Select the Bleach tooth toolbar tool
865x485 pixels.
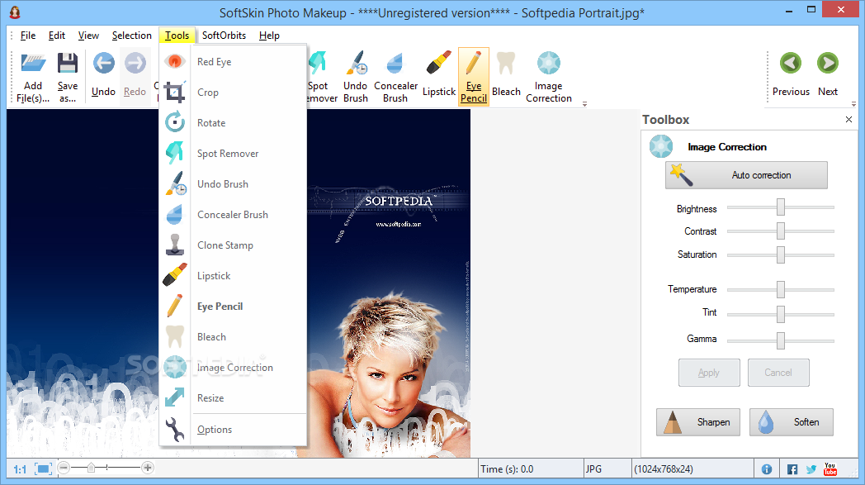506,76
